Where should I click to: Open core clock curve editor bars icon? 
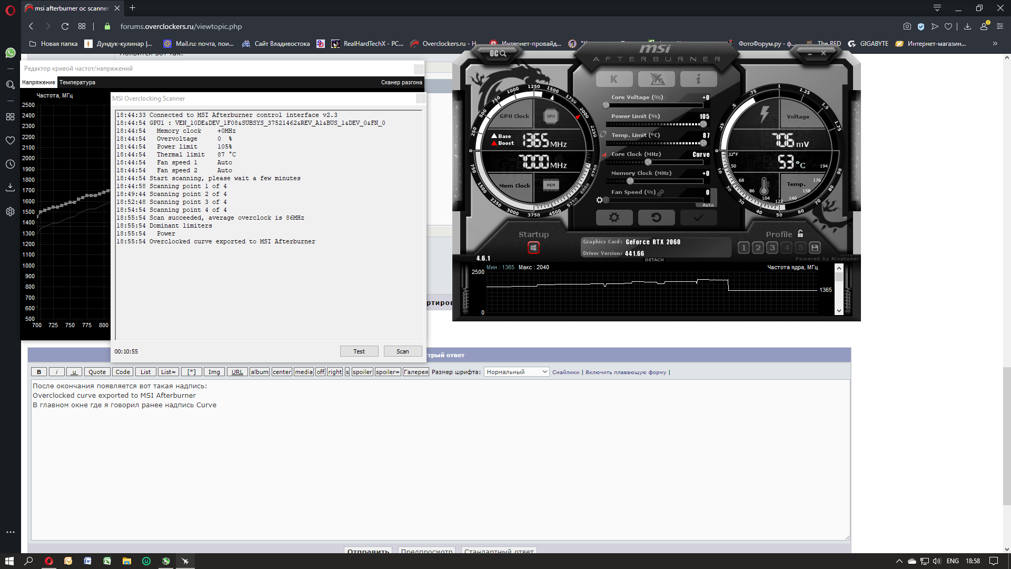click(604, 155)
